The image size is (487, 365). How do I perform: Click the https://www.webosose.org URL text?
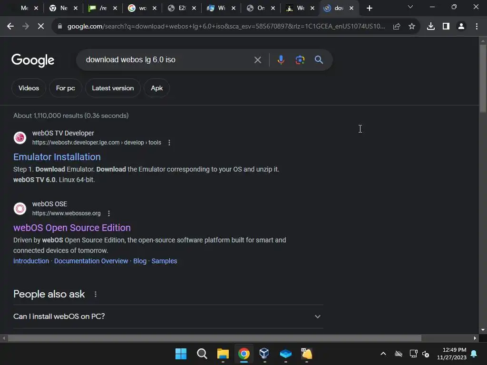tap(67, 213)
